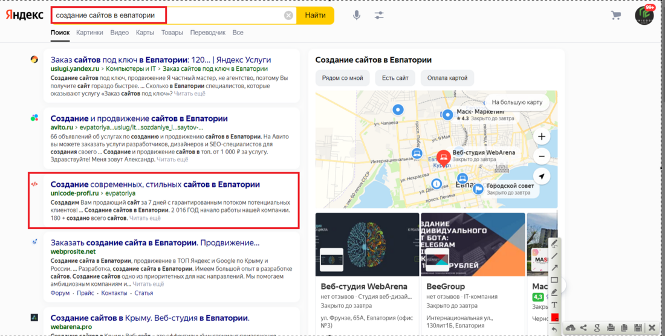The image size is (665, 336).
Task: Click uslugi.yandex favicon beside first result
Action: [34, 59]
